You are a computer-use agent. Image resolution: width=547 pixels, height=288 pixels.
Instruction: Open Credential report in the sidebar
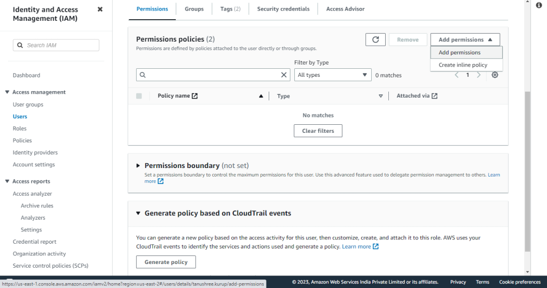click(35, 242)
